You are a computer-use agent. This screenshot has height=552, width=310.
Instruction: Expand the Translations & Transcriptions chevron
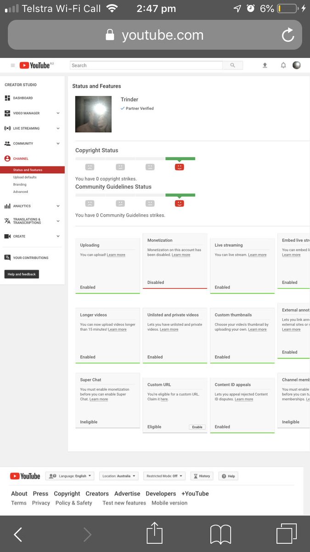(x=58, y=221)
